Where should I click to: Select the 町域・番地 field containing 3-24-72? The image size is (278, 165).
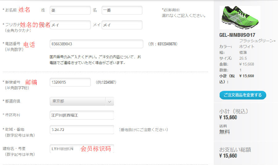click(x=82, y=129)
